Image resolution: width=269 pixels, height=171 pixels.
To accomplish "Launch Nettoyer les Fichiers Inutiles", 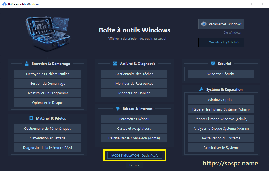I will [x=48, y=74].
